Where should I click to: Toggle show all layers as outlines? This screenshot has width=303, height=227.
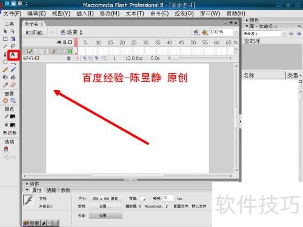coord(70,42)
